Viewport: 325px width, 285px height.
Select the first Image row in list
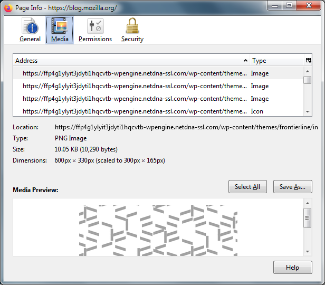click(135, 73)
